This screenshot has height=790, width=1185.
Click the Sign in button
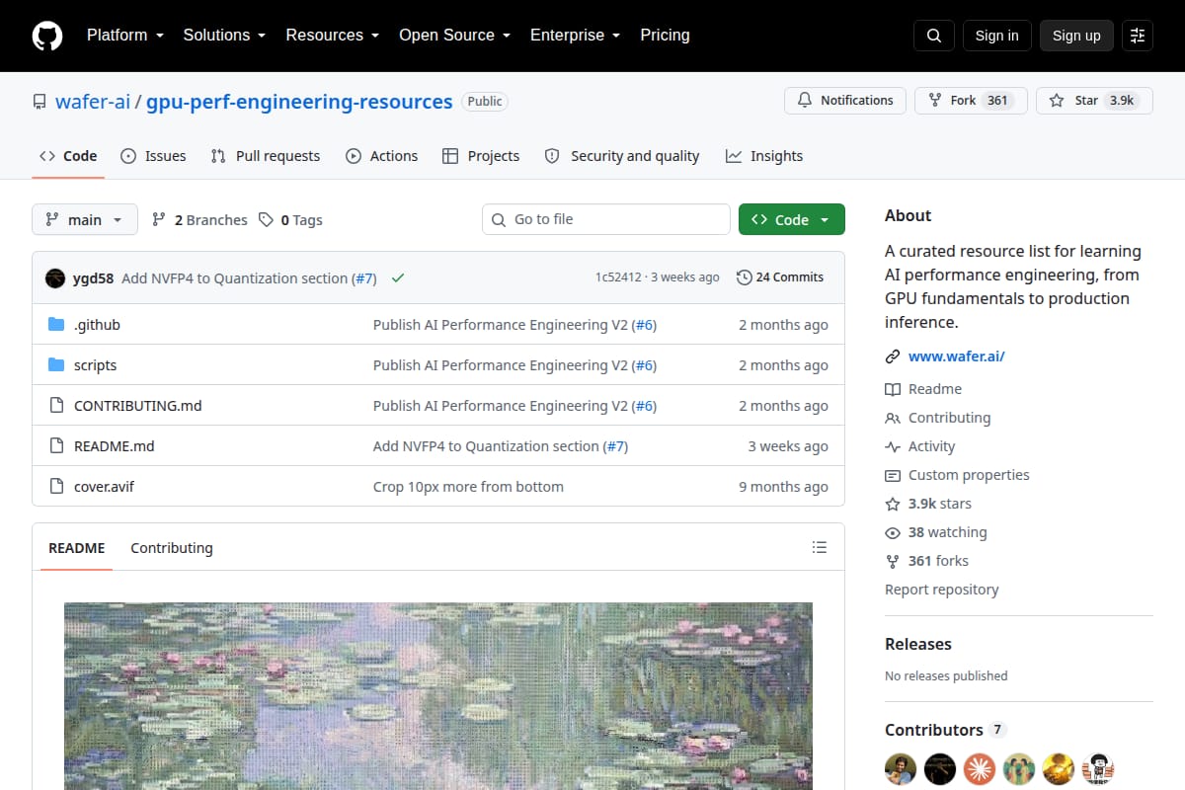coord(996,36)
